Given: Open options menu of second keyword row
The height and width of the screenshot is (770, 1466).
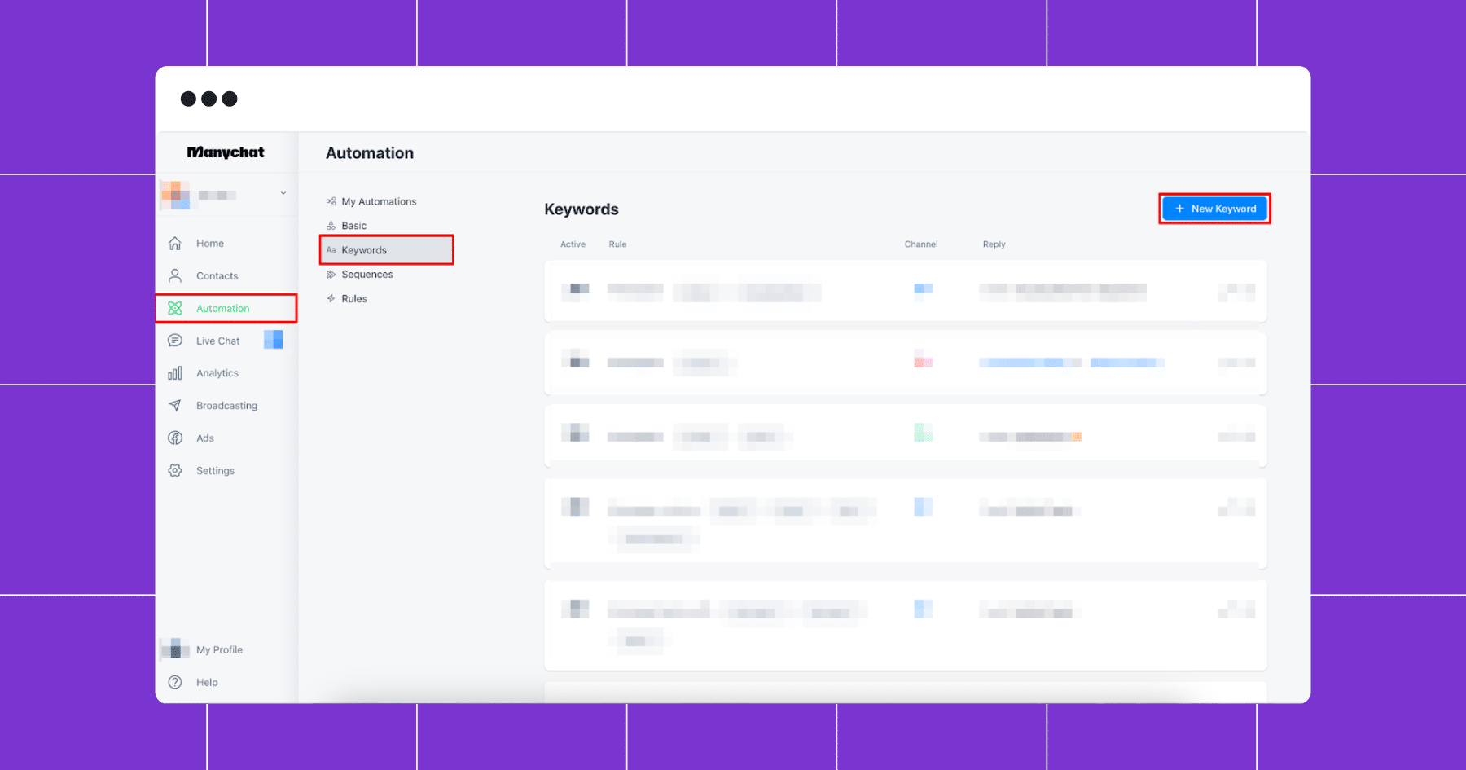Looking at the screenshot, I should point(1236,363).
